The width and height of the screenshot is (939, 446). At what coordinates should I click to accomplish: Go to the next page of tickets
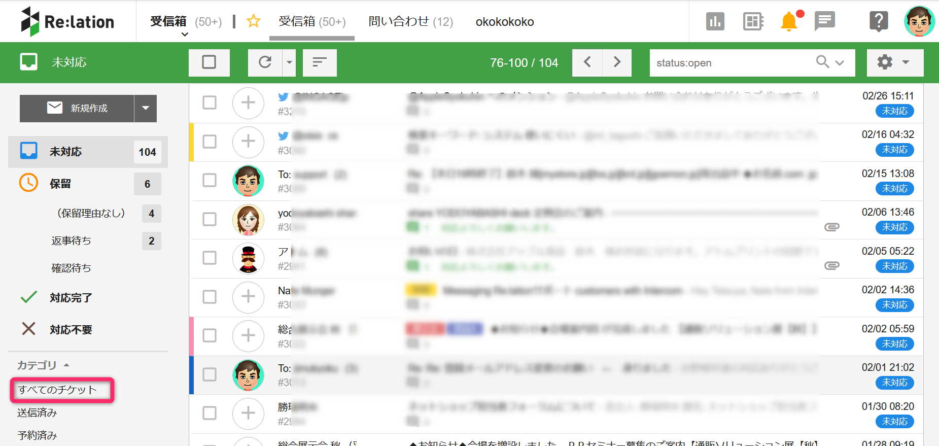tap(617, 62)
